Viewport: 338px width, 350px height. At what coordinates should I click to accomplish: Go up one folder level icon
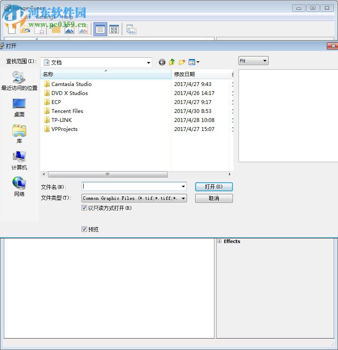(x=172, y=62)
